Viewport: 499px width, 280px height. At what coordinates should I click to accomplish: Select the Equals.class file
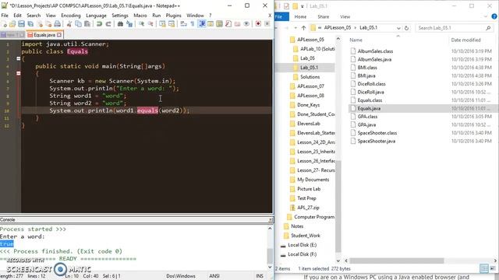tap(370, 100)
